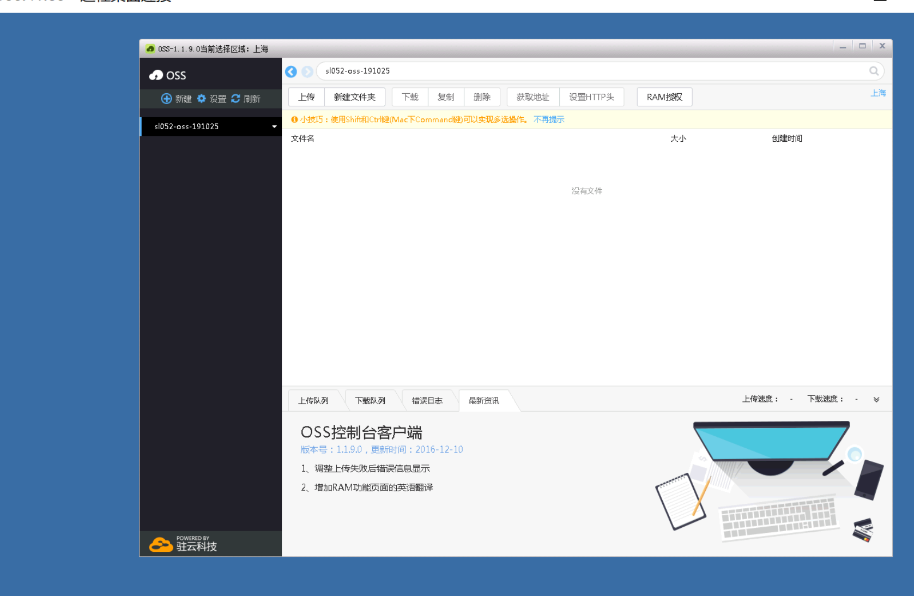Collapse bottom panel with double chevron
The width and height of the screenshot is (914, 596).
coord(876,400)
